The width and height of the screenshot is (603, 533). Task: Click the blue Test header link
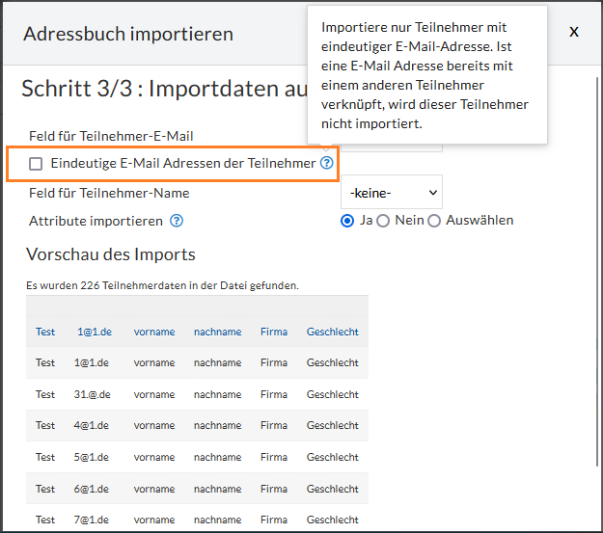coord(45,332)
